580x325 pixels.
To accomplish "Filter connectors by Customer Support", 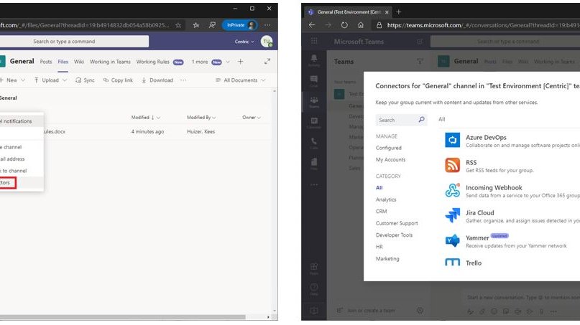I will click(397, 223).
